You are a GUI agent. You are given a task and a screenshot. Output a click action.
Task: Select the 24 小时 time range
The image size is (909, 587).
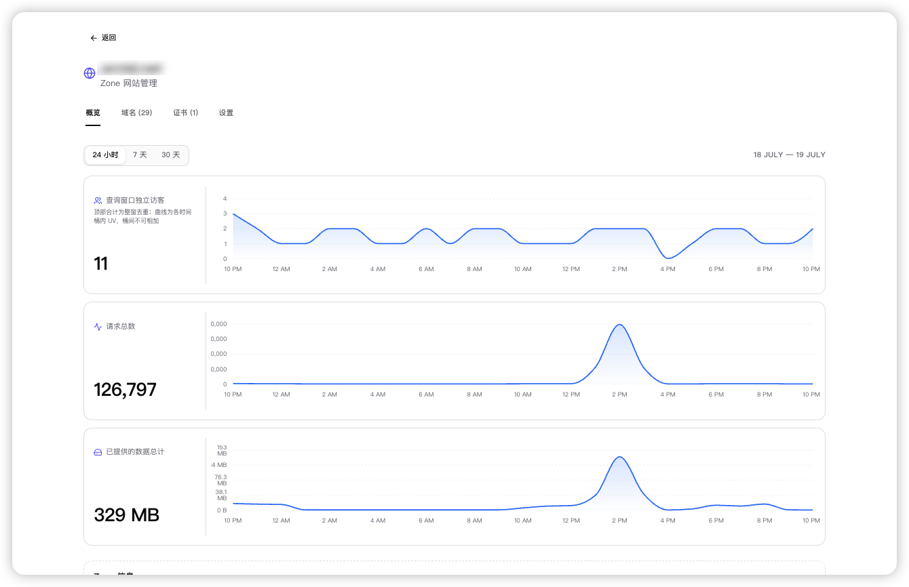[105, 155]
